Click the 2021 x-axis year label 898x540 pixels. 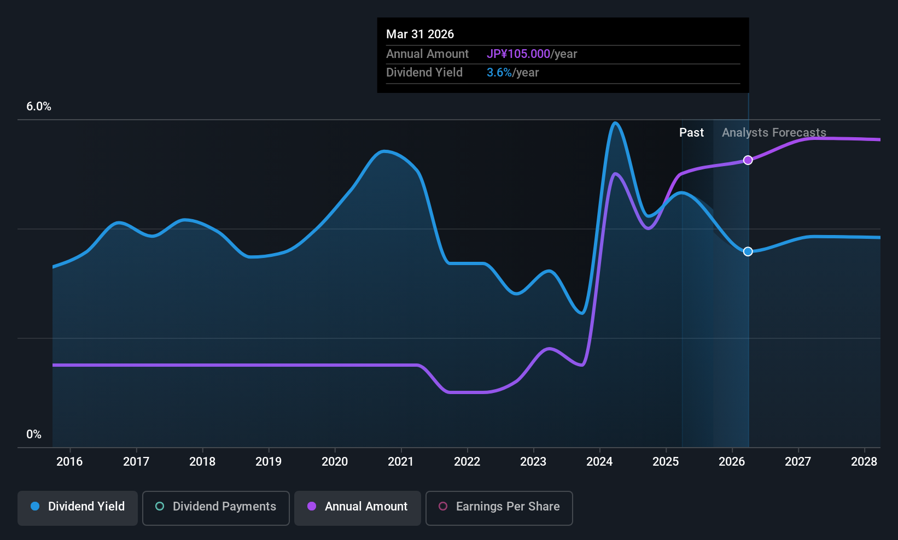click(401, 462)
